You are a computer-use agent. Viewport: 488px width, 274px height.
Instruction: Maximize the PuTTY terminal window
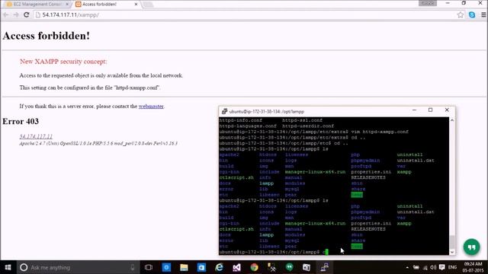tap(430, 110)
